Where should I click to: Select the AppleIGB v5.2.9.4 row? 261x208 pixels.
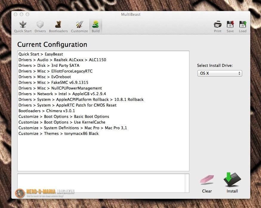[x=103, y=94]
